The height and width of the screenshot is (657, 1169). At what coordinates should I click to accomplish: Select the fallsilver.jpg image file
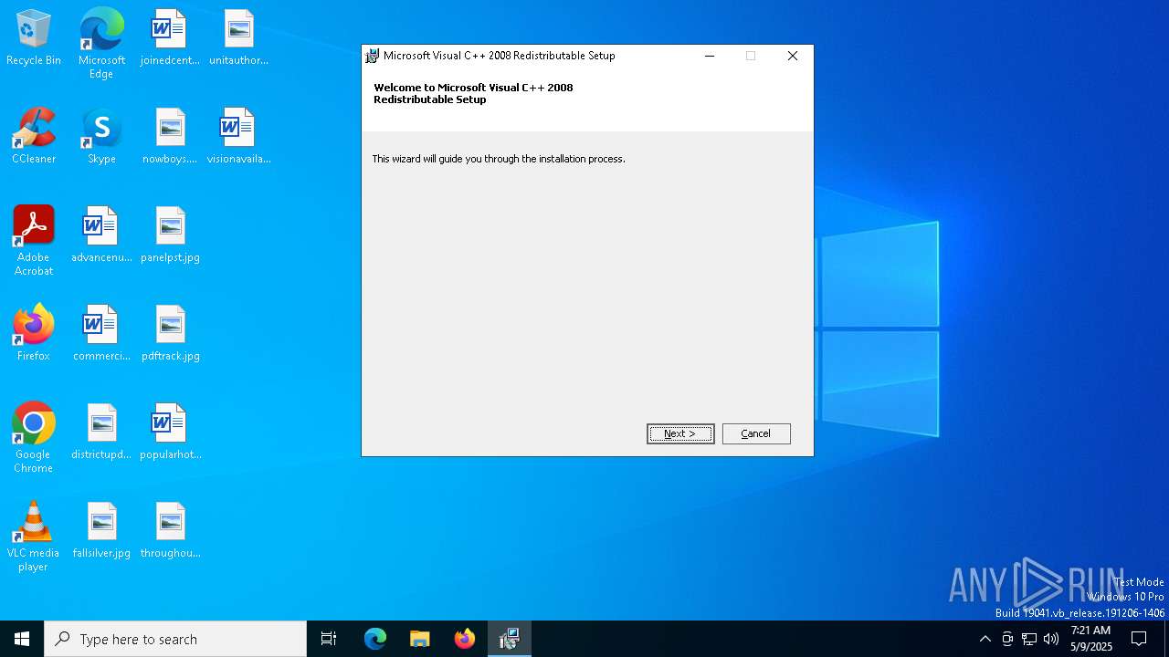tap(101, 530)
